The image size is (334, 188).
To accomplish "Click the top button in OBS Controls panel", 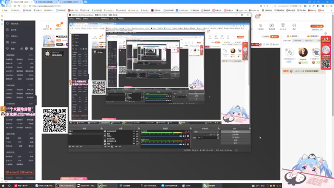I will pos(235,132).
